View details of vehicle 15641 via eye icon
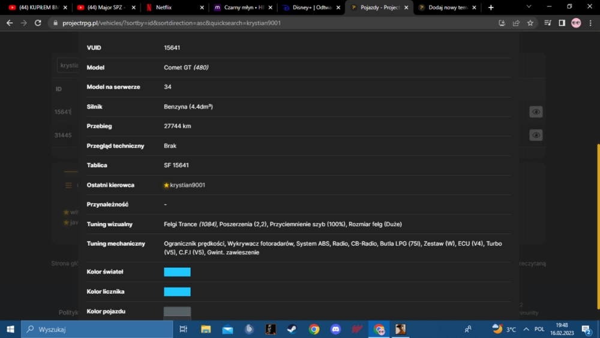Viewport: 600px width, 338px height. coord(536,111)
